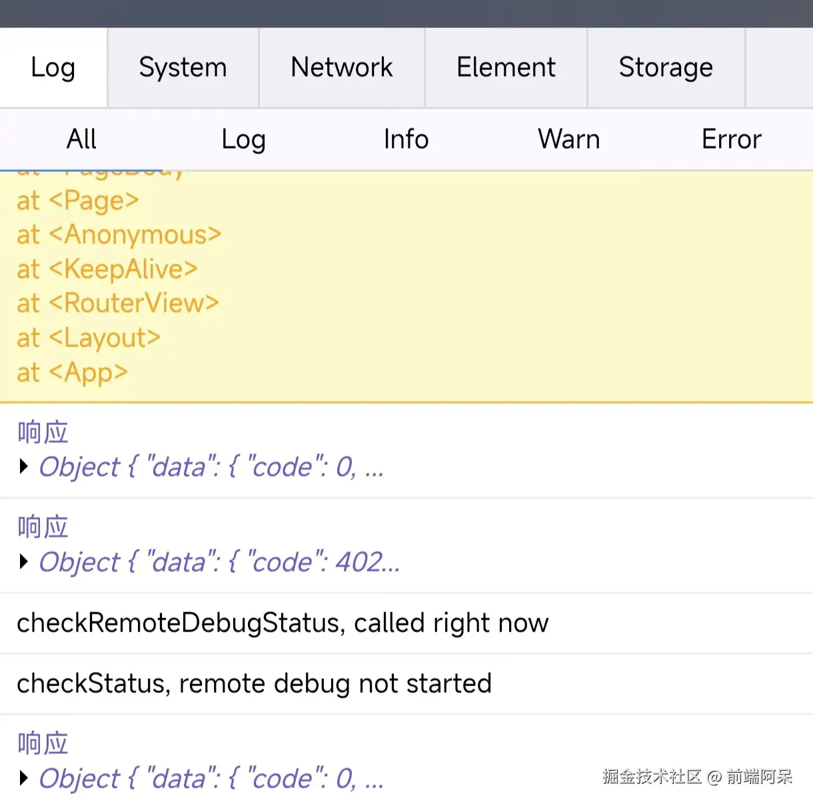
Task: Expand the Object with code 402 triangle
Action: coord(24,562)
